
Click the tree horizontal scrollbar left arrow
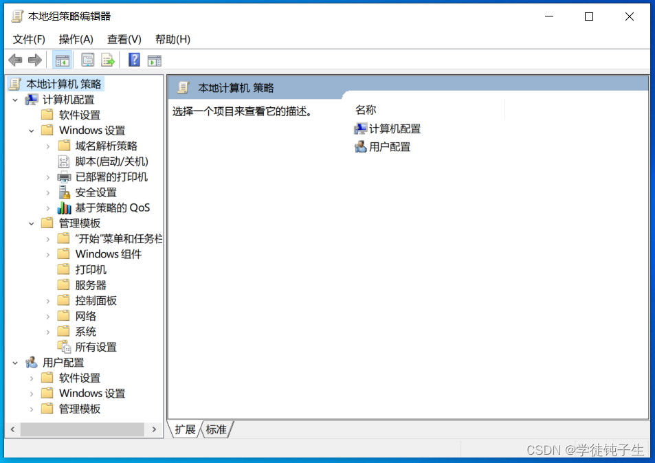click(12, 429)
